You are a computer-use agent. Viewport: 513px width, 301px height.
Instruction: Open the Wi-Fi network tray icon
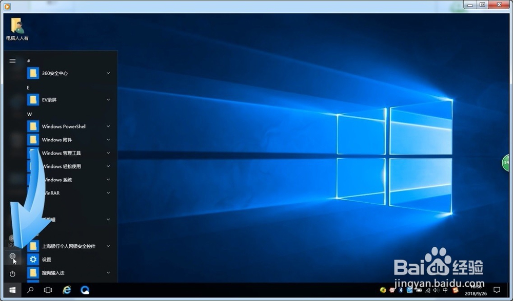pos(428,290)
